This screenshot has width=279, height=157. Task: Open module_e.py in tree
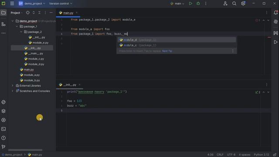pos(41,43)
